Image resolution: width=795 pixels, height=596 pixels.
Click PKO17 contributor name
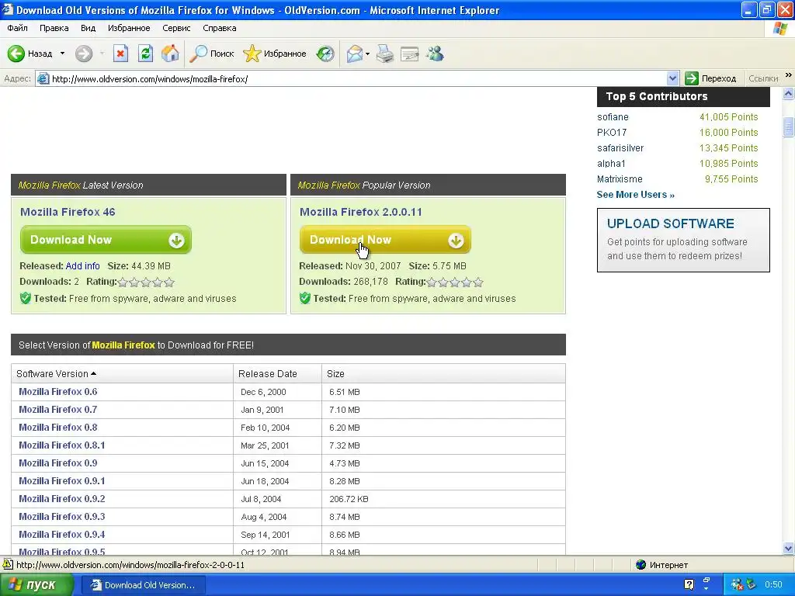612,132
